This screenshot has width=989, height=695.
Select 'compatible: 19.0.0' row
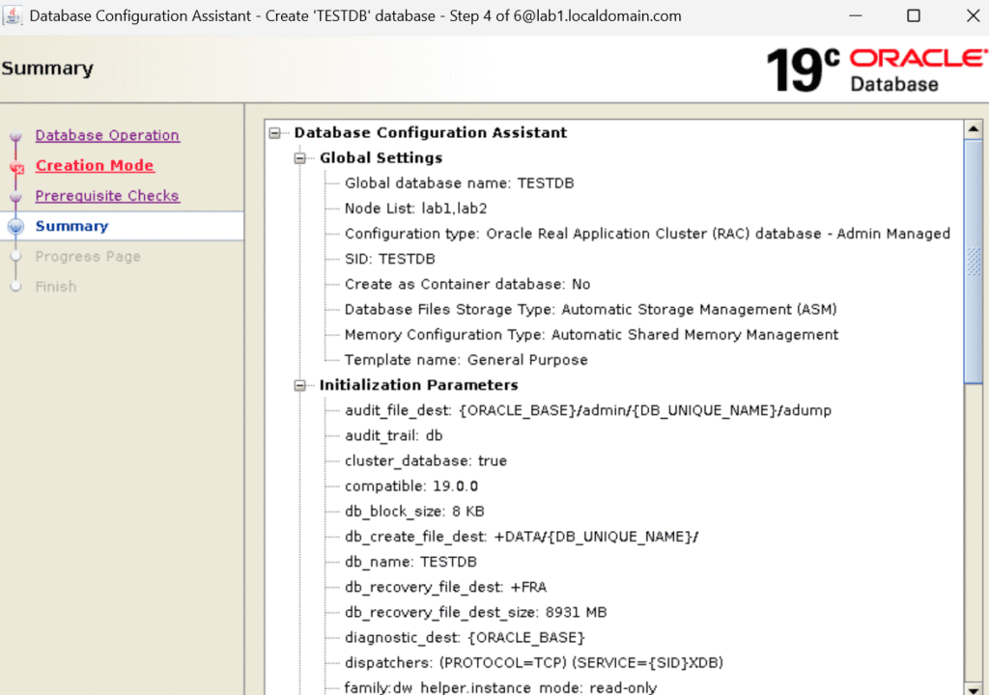click(411, 486)
